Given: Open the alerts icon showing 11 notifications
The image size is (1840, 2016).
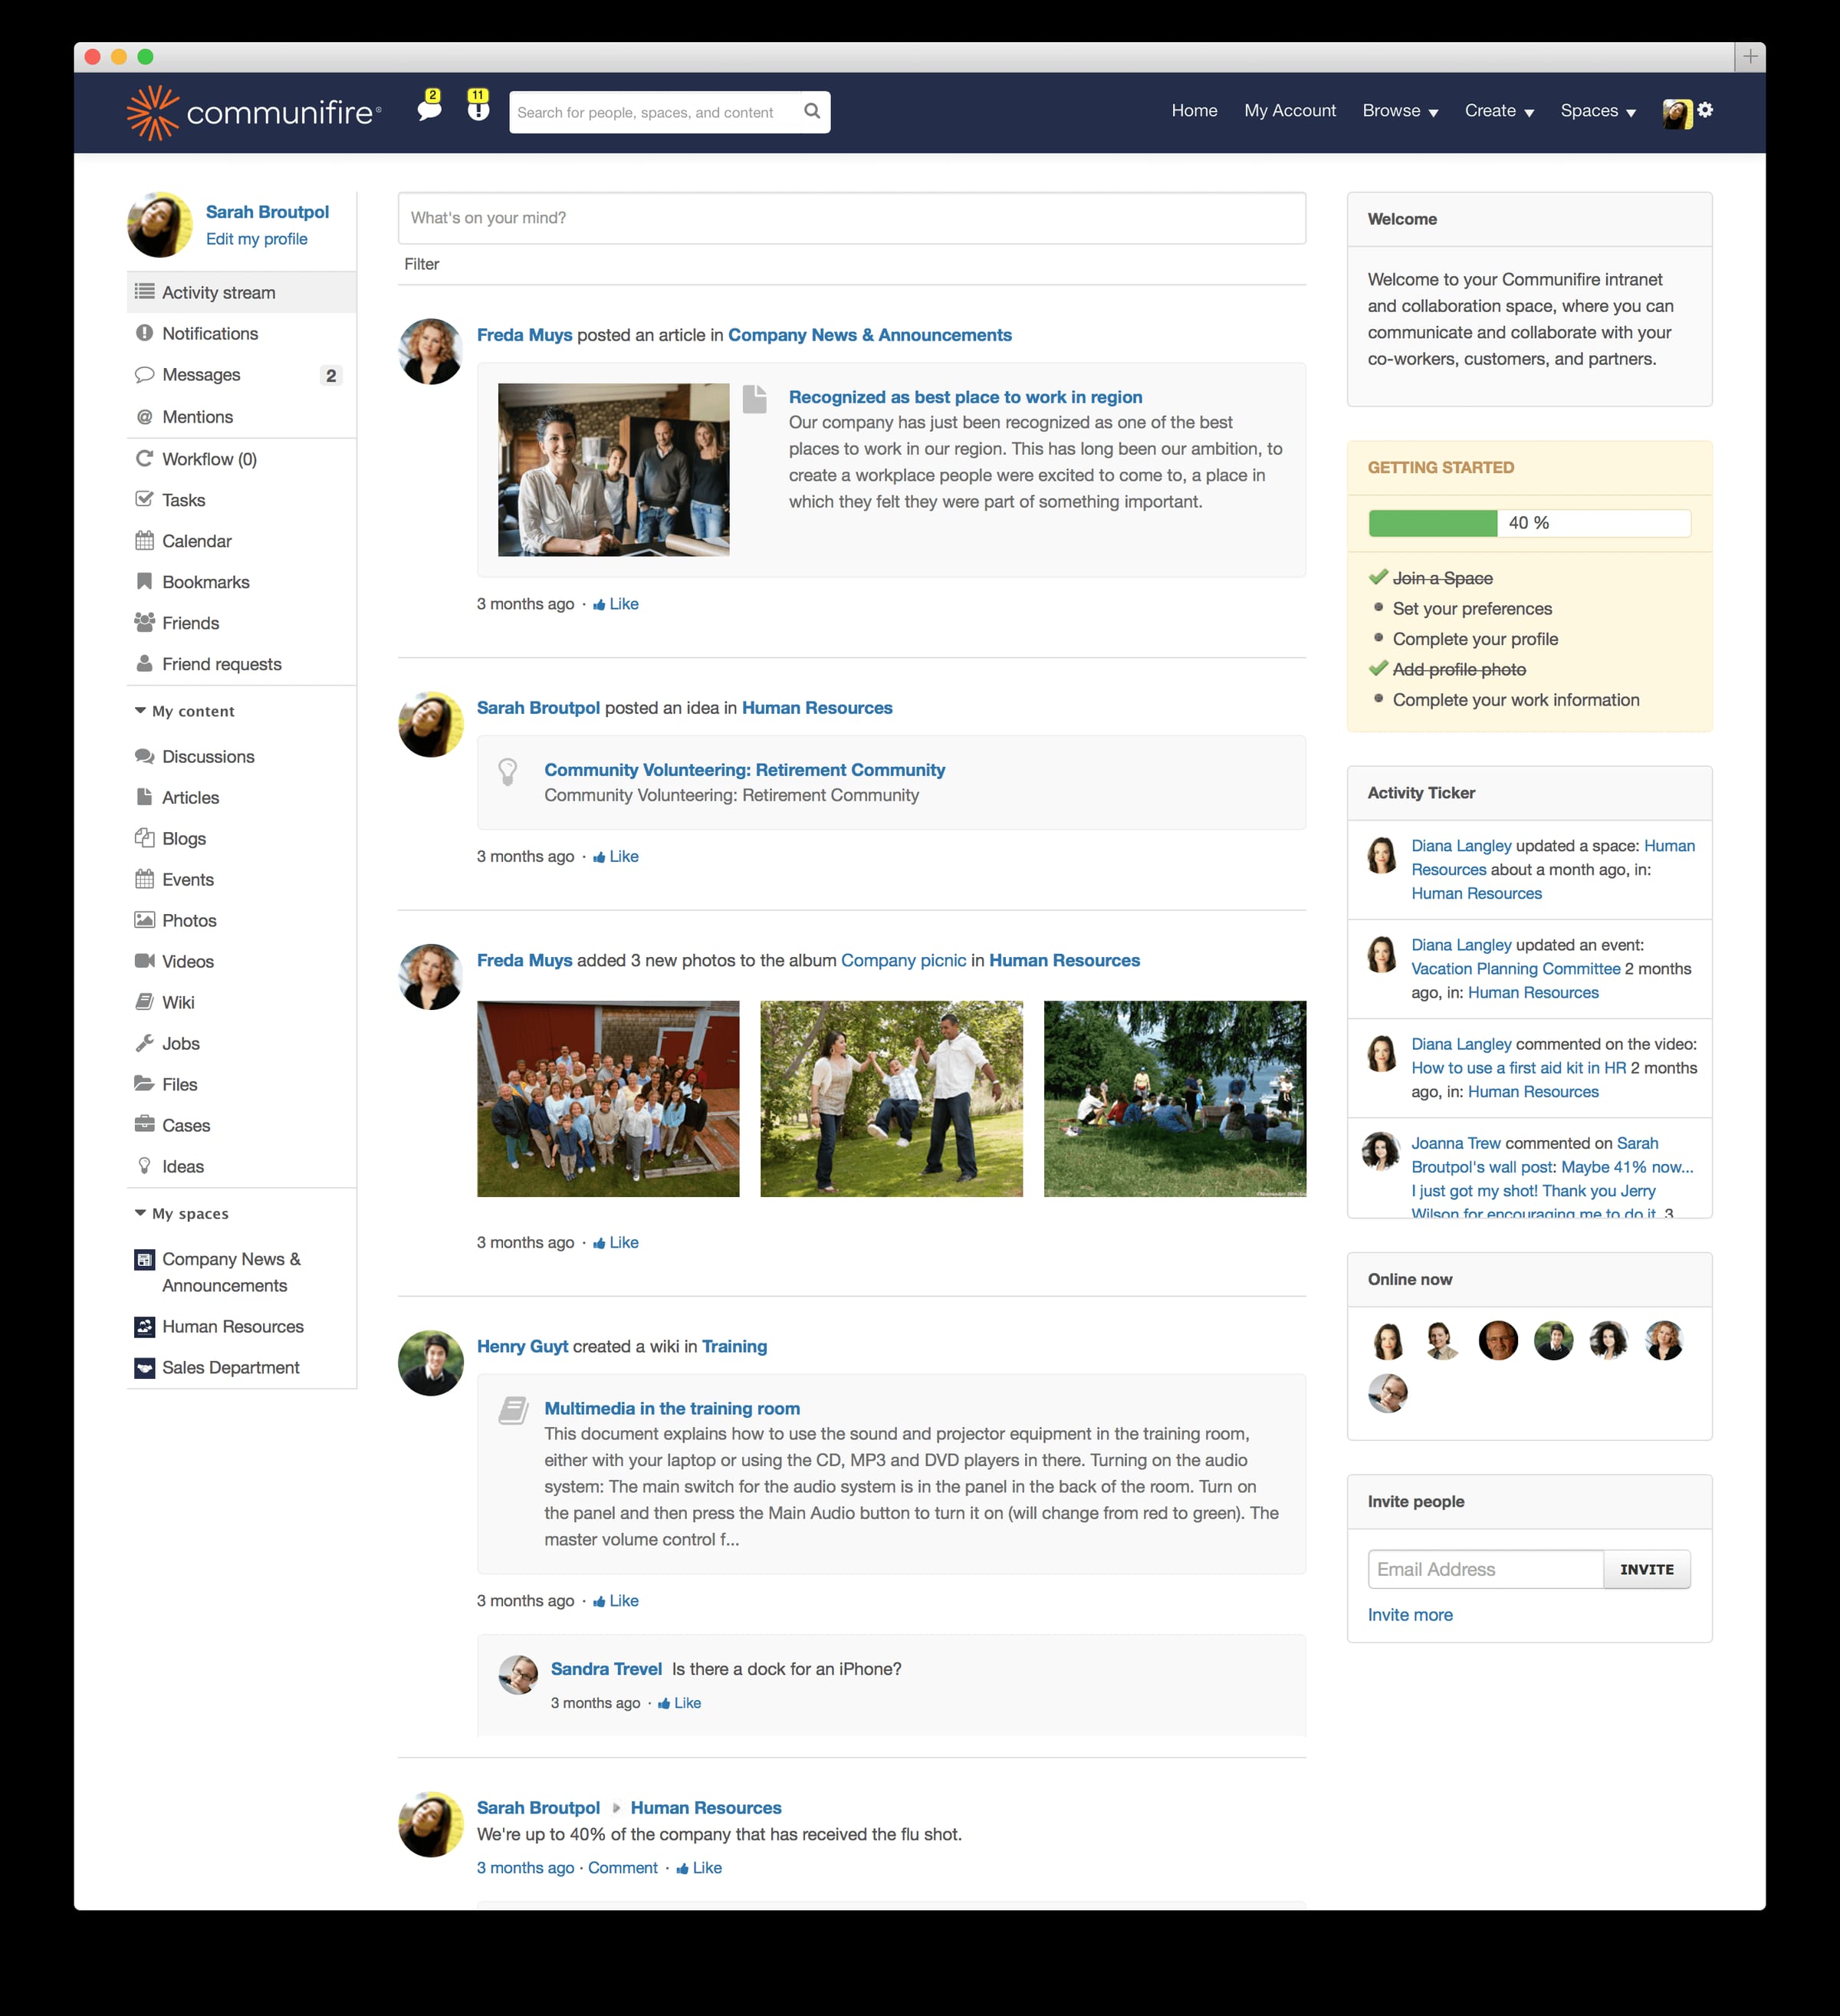Looking at the screenshot, I should coord(477,111).
